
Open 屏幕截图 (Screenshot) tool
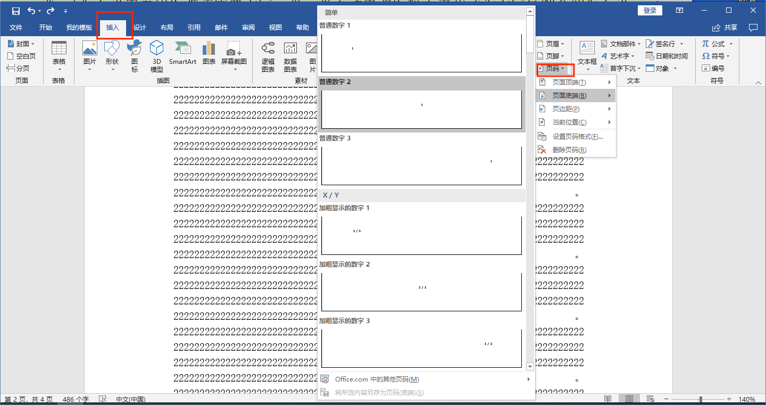pos(234,56)
